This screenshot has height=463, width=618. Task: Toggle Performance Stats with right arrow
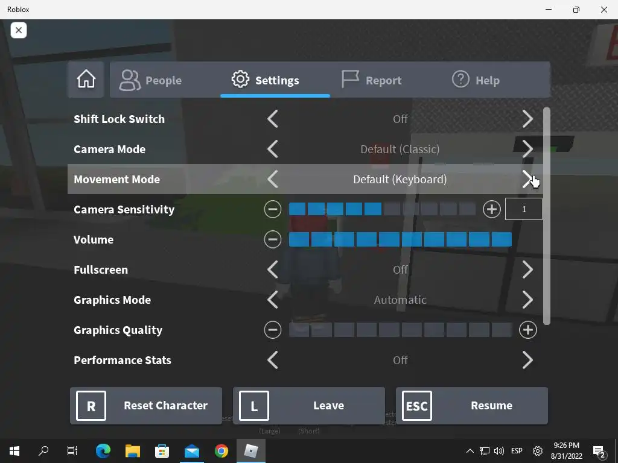tap(527, 360)
